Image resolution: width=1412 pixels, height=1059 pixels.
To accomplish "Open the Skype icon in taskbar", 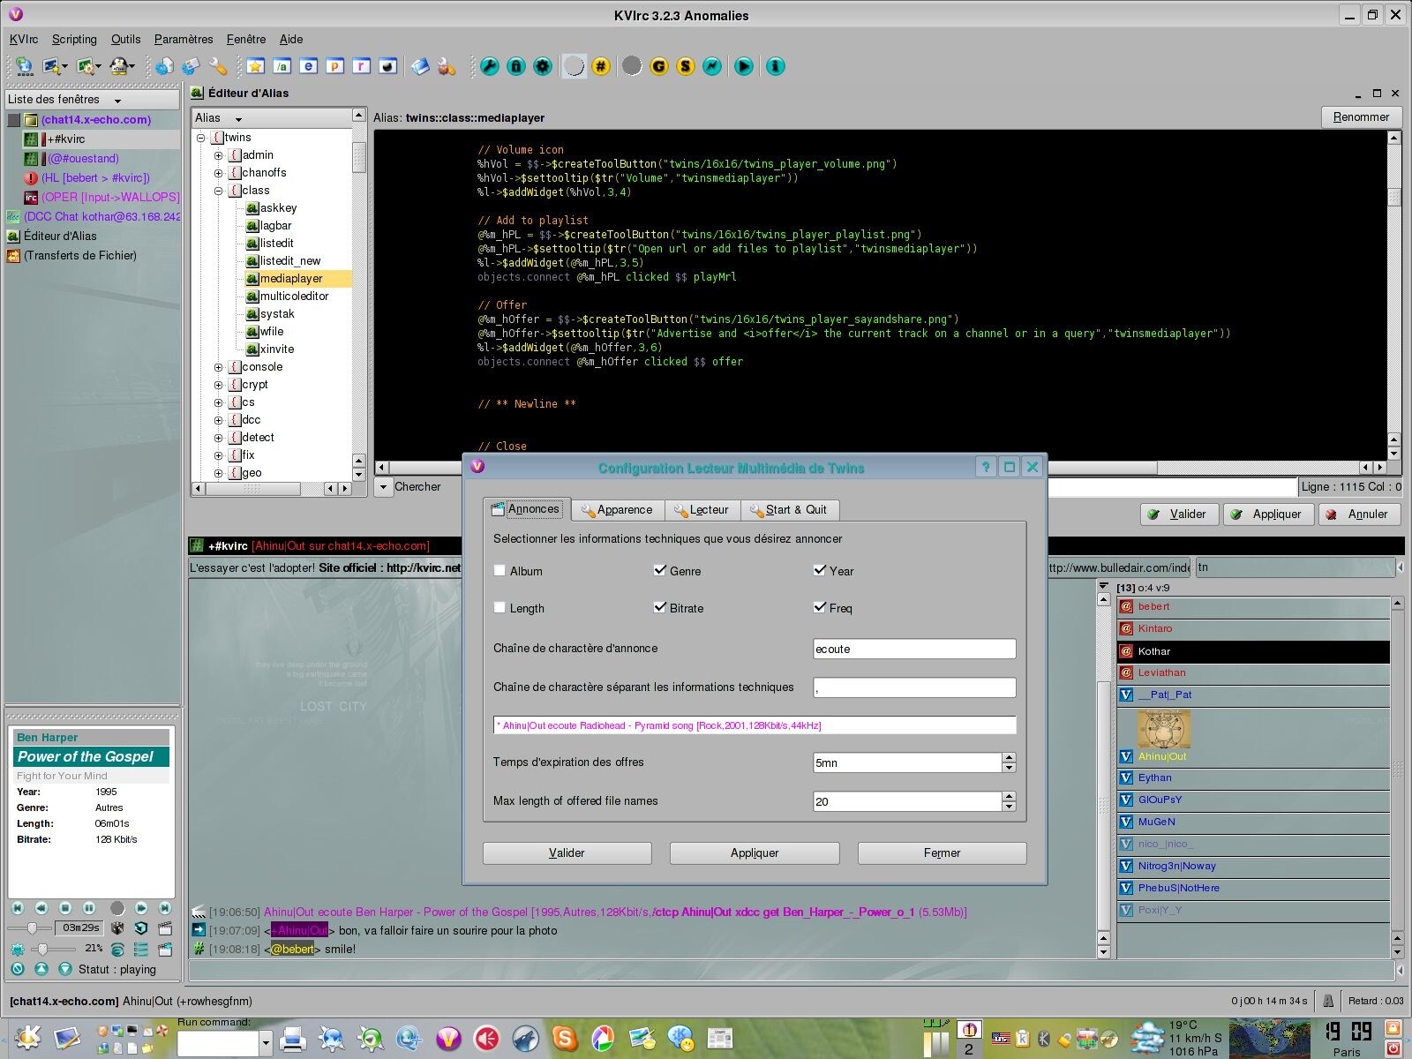I will coord(564,1038).
